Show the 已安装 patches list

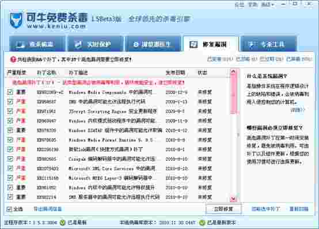(220, 59)
